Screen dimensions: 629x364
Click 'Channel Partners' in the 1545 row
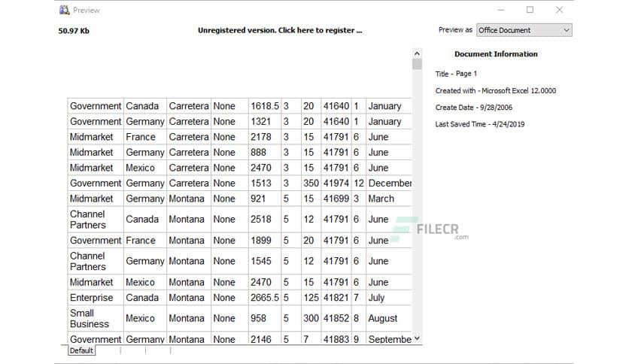pos(96,261)
